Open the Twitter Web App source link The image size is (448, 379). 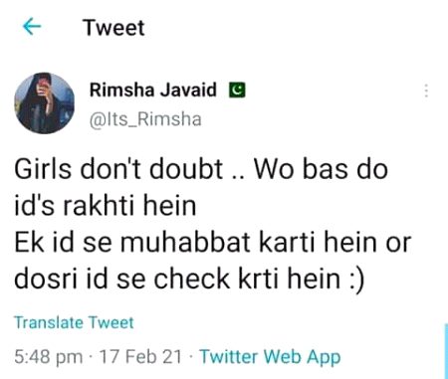coord(270,357)
